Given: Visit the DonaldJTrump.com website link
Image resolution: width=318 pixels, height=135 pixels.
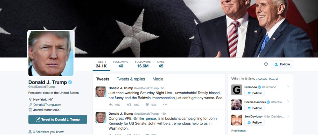Looking at the screenshot, I should [x=47, y=105].
